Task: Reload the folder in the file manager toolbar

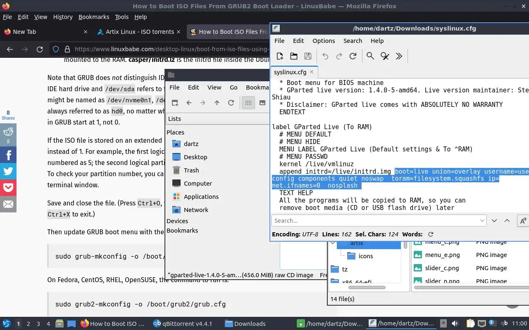Action: click(x=231, y=103)
